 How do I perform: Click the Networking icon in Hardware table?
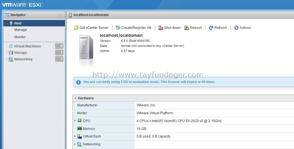click(79, 144)
